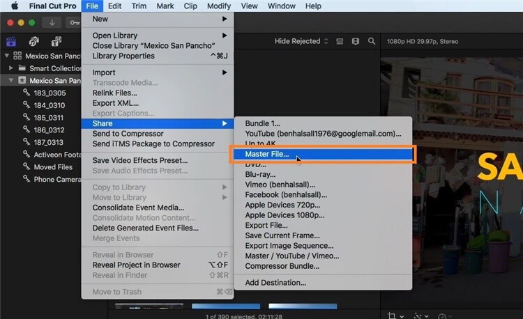Click the keyword editor key button

click(x=74, y=23)
